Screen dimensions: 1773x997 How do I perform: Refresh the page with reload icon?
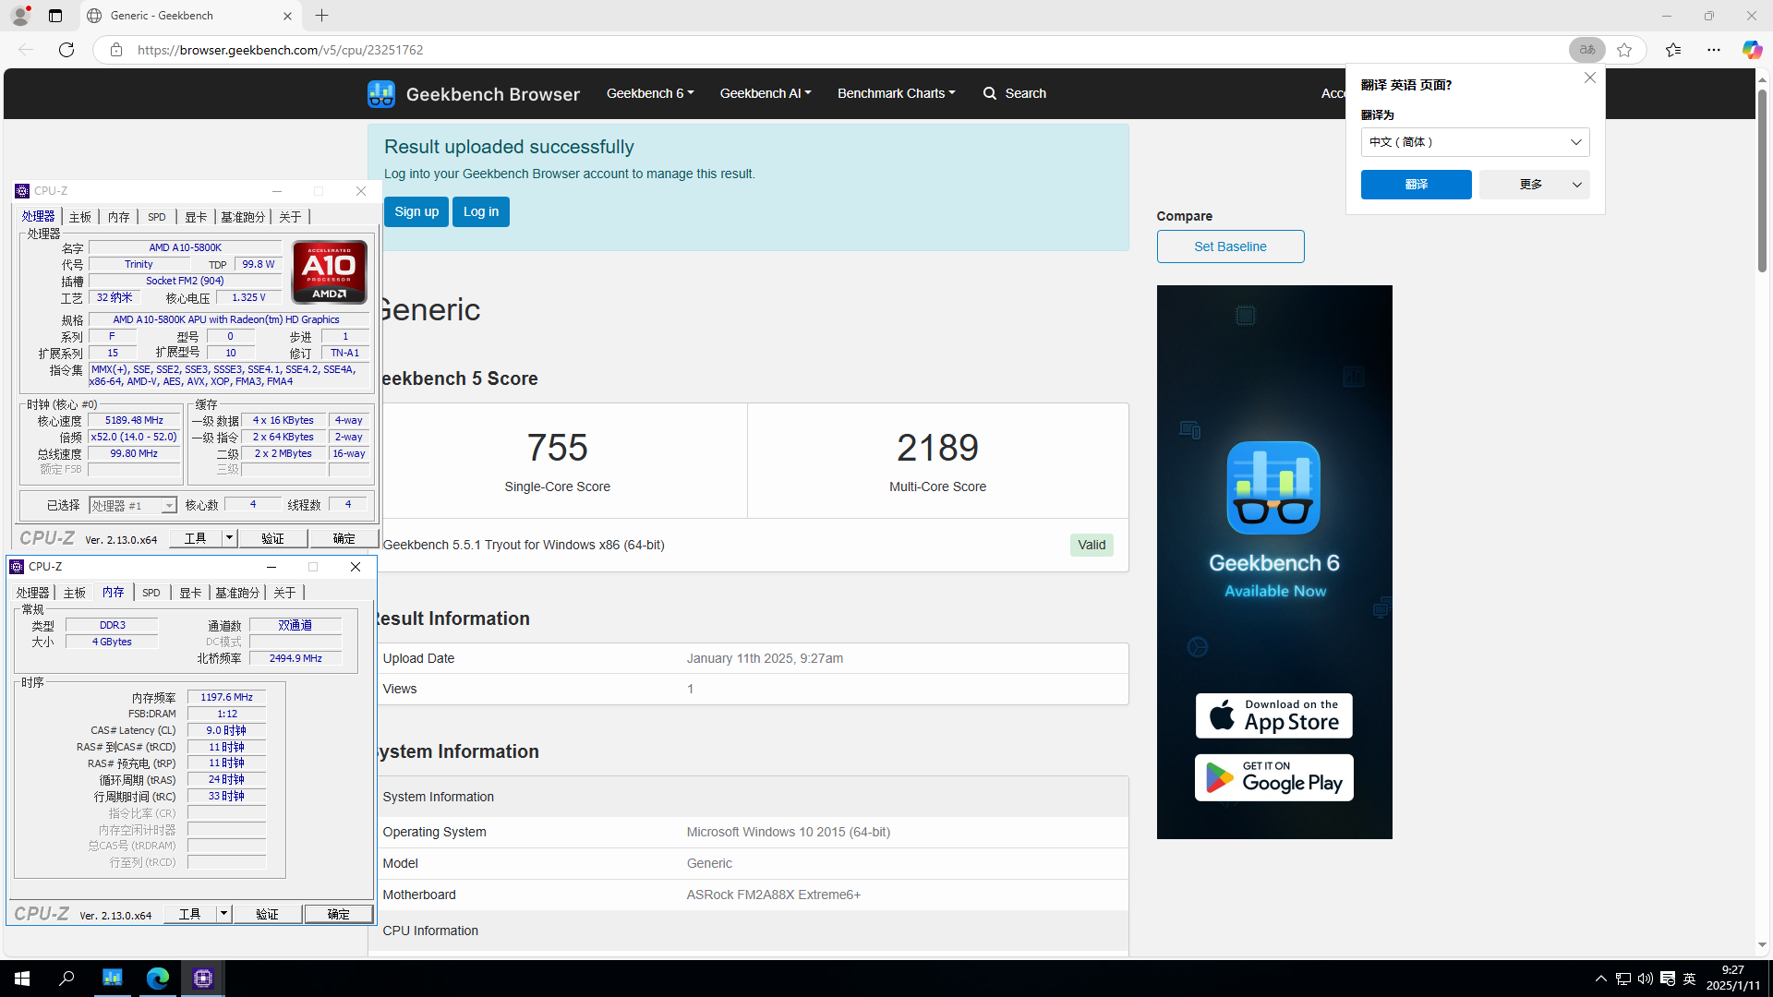(66, 50)
